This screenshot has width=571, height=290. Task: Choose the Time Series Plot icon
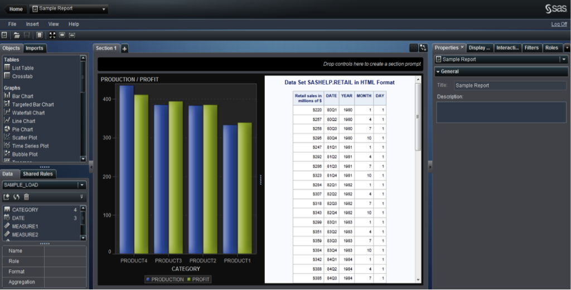click(x=7, y=146)
